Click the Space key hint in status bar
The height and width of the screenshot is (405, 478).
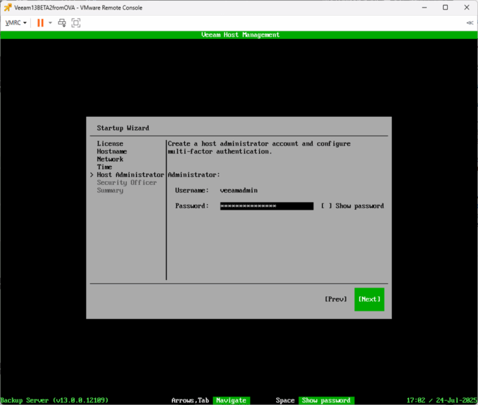click(285, 400)
